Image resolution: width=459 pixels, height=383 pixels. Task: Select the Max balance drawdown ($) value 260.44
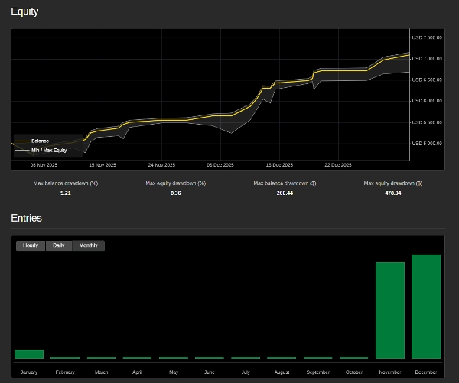(285, 193)
